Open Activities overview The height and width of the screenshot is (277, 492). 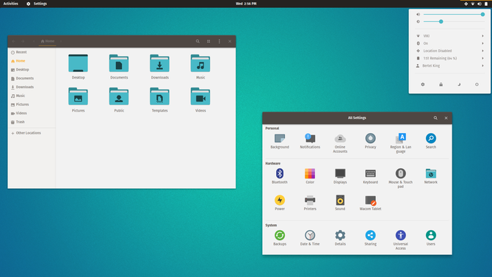[x=11, y=4]
